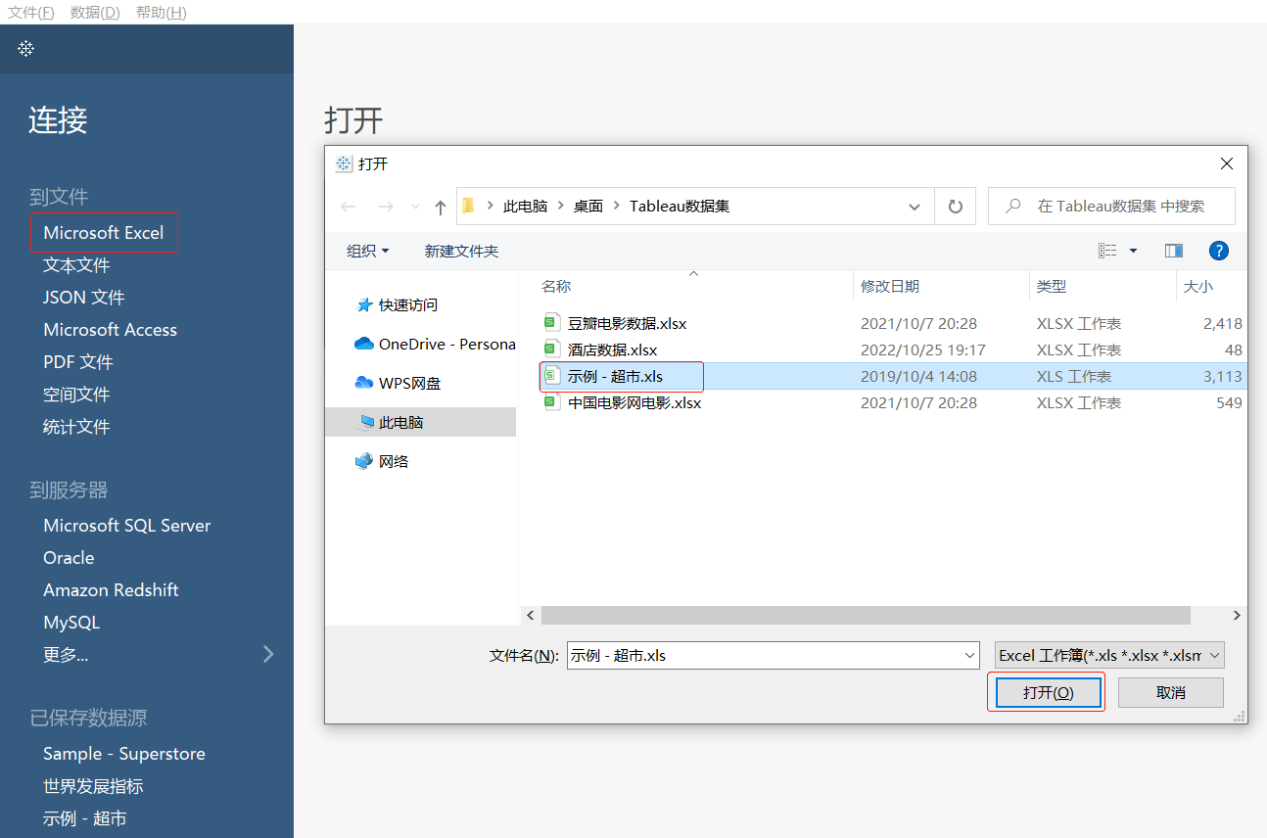Select Microsoft SQL Server connector
This screenshot has height=838, width=1267.
(127, 526)
